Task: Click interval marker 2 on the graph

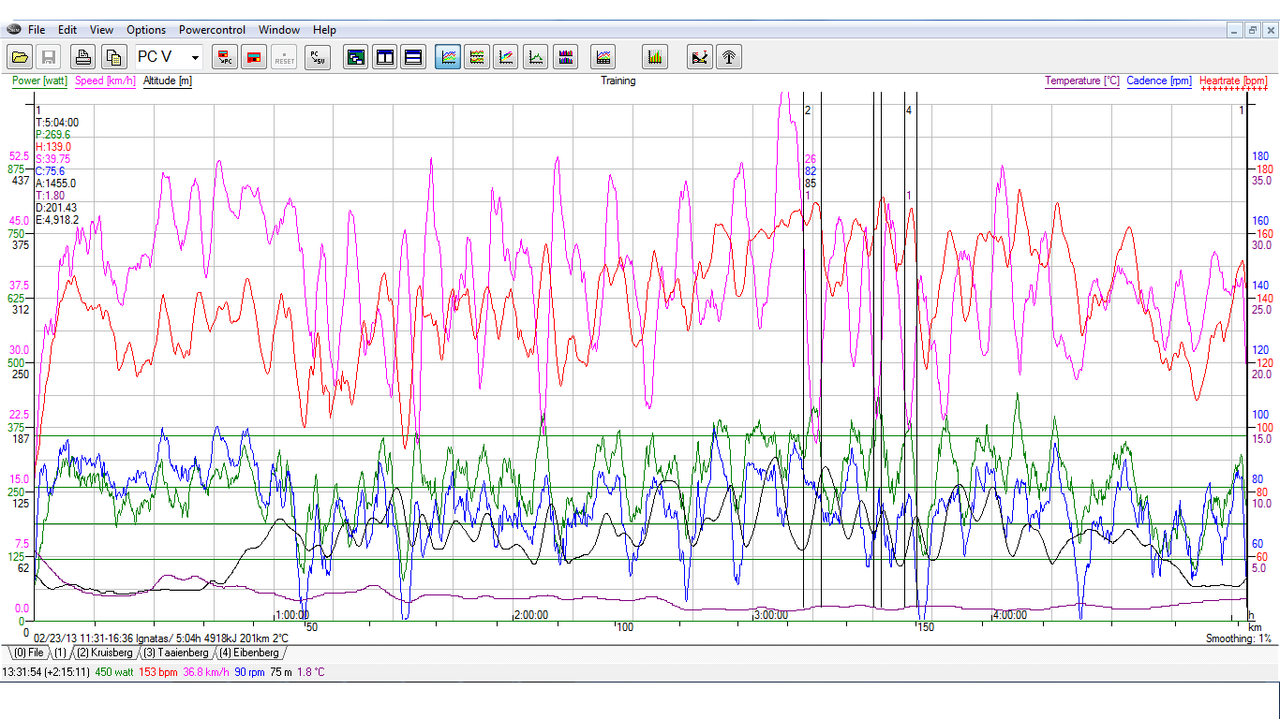Action: pos(807,110)
